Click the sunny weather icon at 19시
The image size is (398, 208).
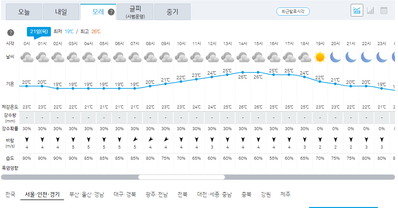tap(320, 57)
